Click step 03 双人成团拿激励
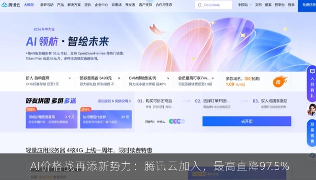The width and height of the screenshot is (316, 180). click(270, 103)
